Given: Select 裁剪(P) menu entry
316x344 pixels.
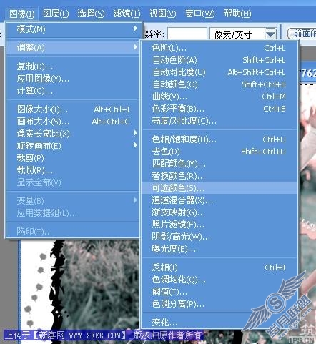Looking at the screenshot, I should click(x=73, y=158).
